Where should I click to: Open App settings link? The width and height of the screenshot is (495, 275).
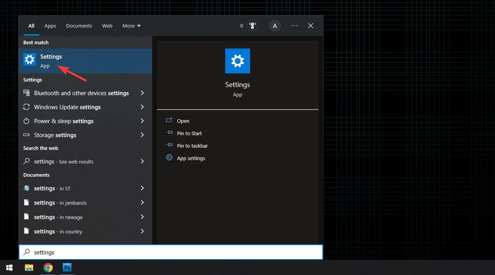pos(191,158)
